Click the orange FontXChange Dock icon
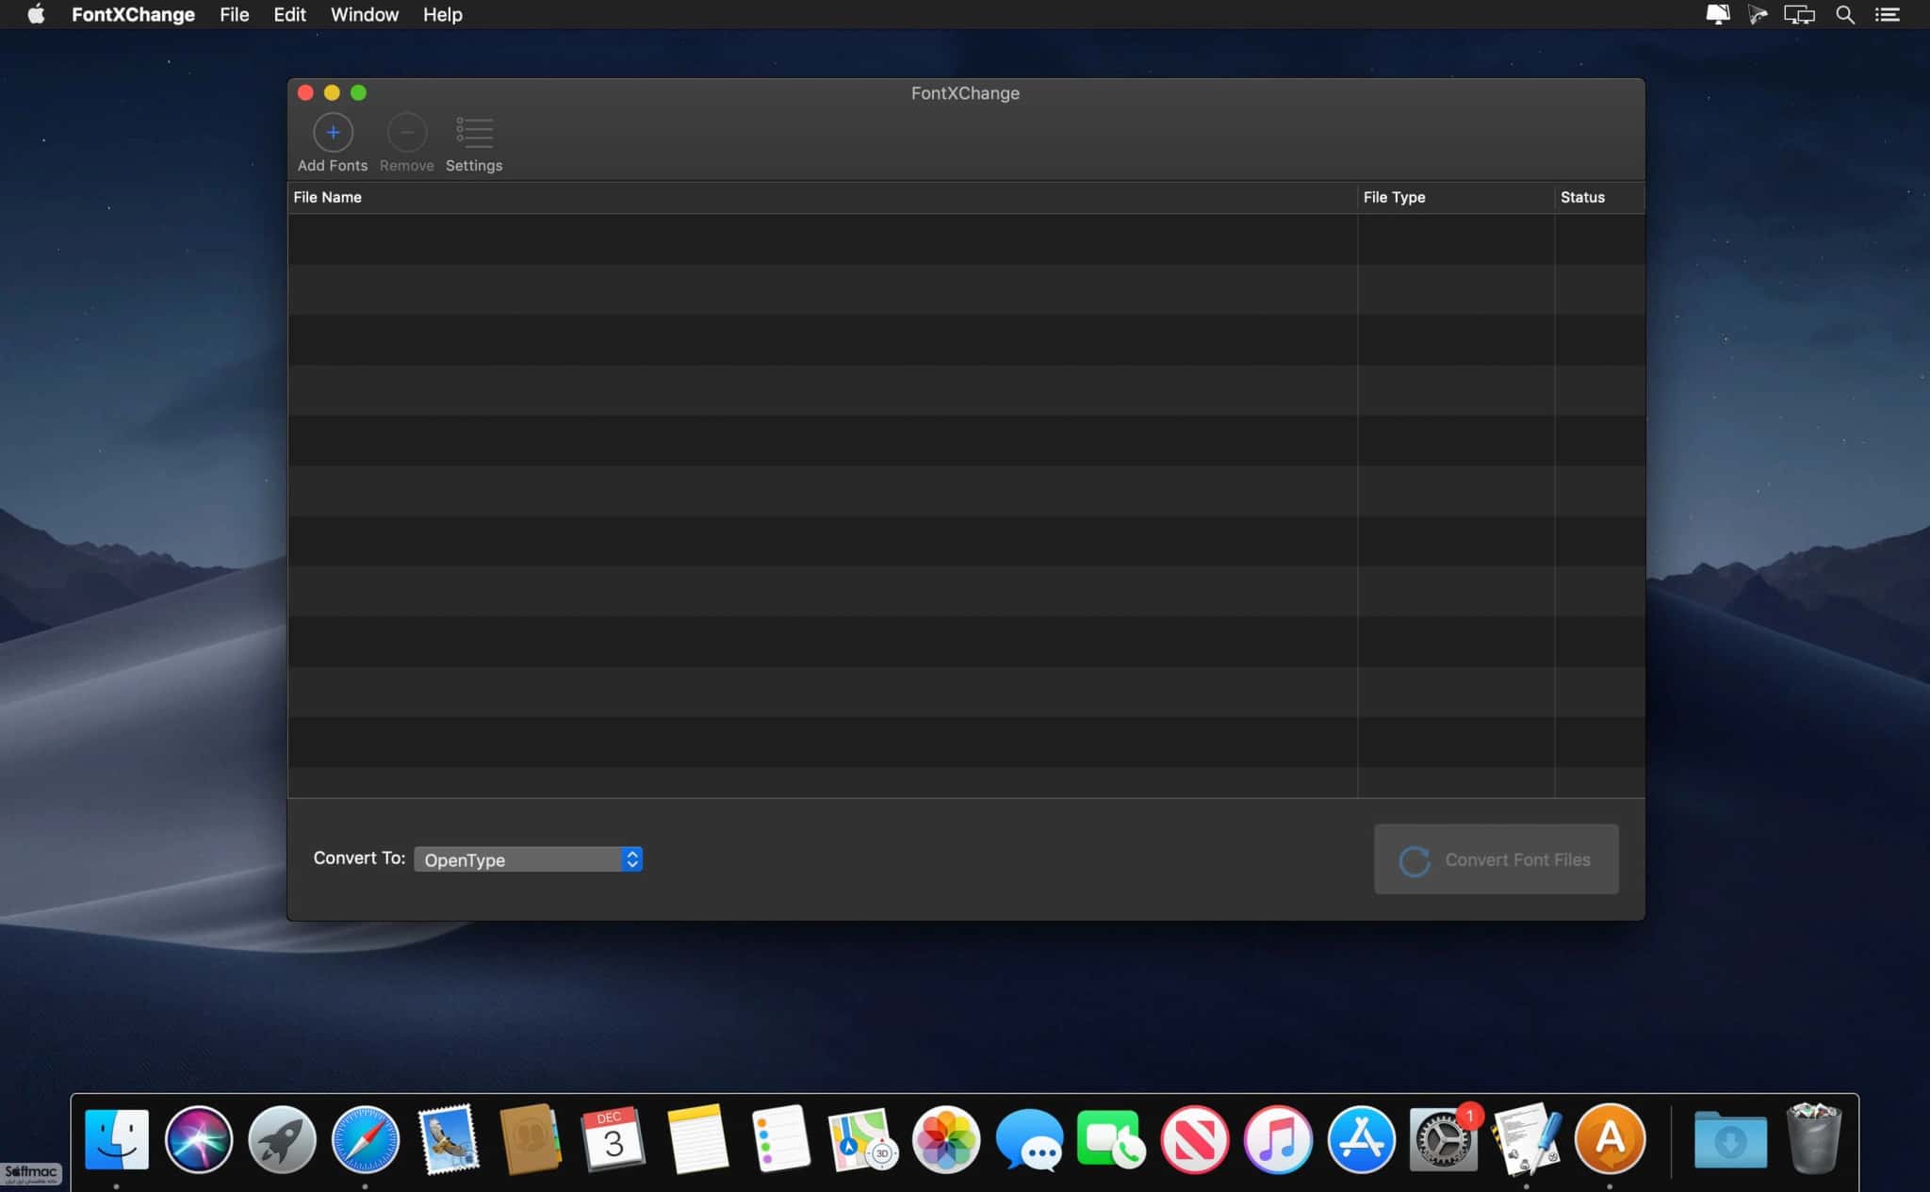The width and height of the screenshot is (1930, 1192). (1610, 1139)
